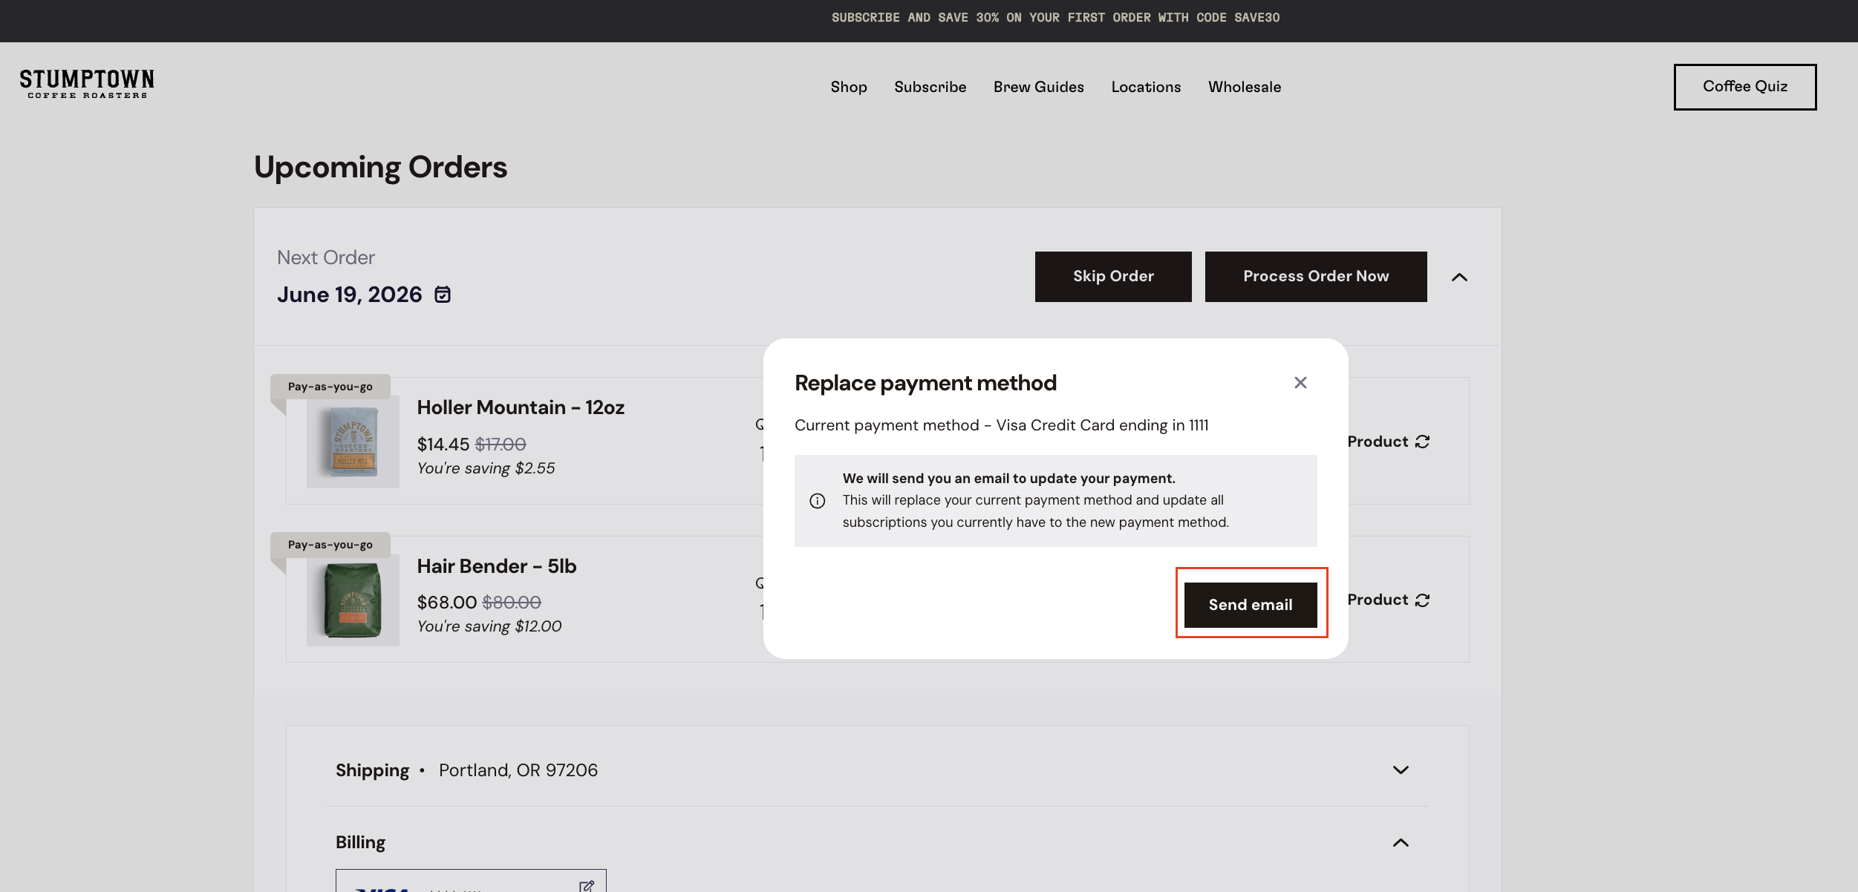This screenshot has width=1858, height=892.
Task: Click the current payment method Visa text
Action: (x=1002, y=425)
